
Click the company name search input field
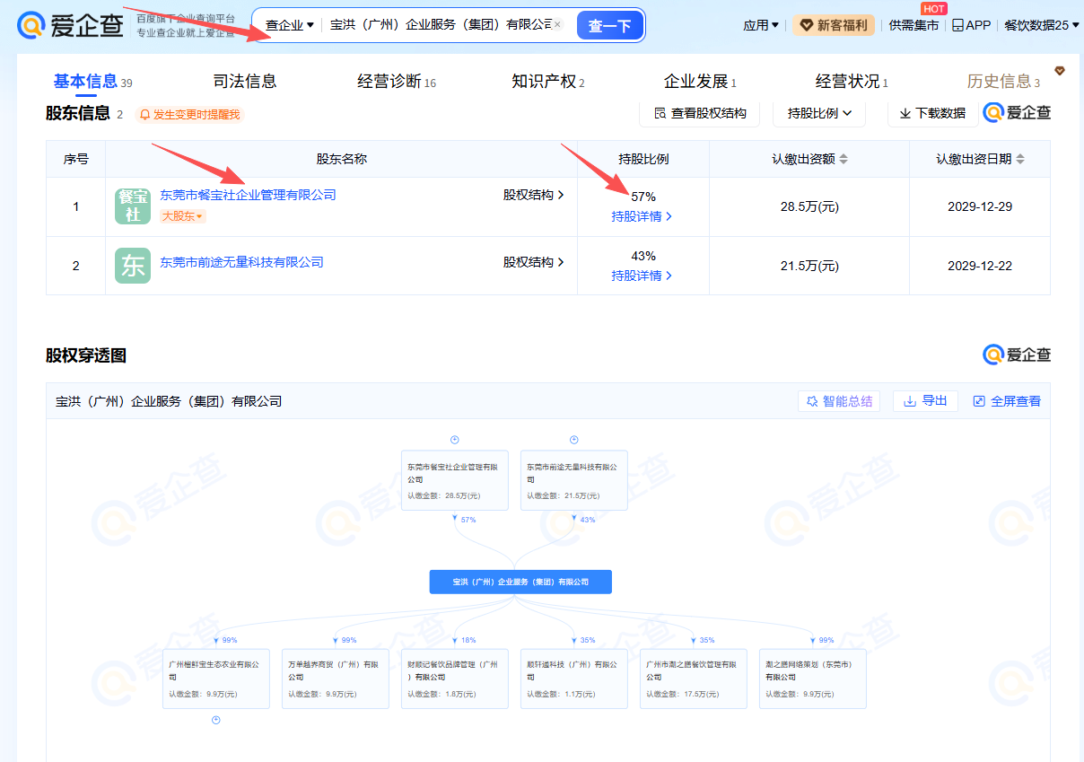(x=441, y=25)
